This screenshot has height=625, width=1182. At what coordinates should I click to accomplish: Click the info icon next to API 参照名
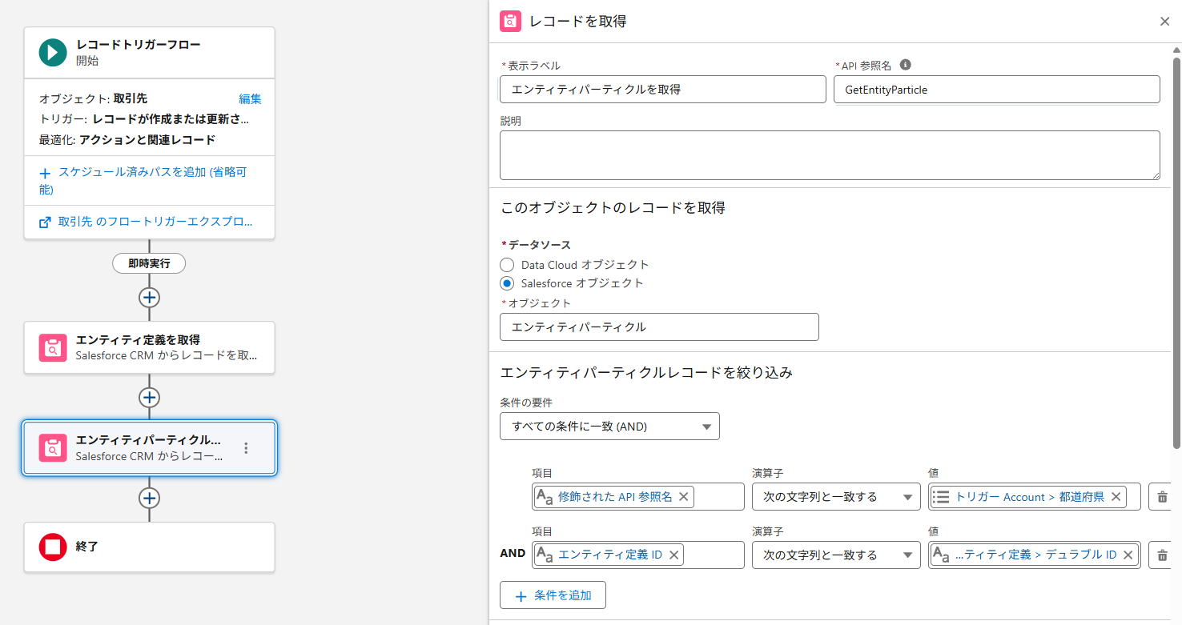906,66
